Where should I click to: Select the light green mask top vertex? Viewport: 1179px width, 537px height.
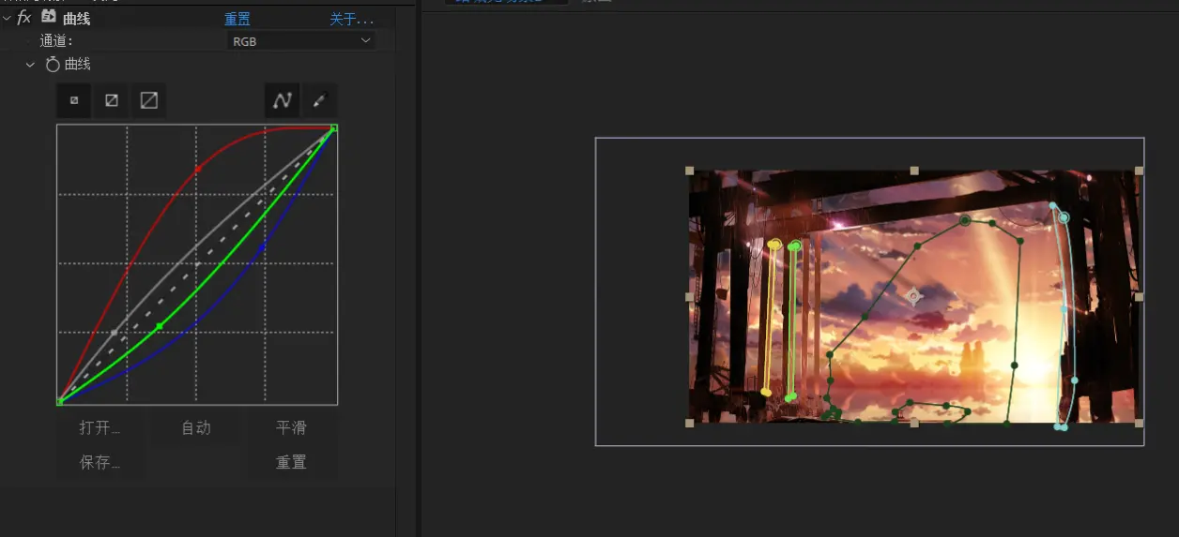(x=795, y=246)
